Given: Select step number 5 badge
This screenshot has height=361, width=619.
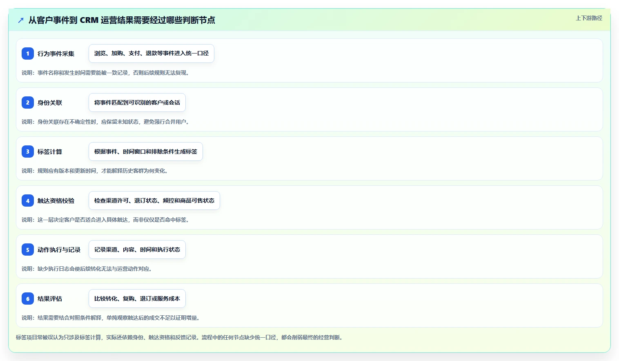Looking at the screenshot, I should coord(28,250).
